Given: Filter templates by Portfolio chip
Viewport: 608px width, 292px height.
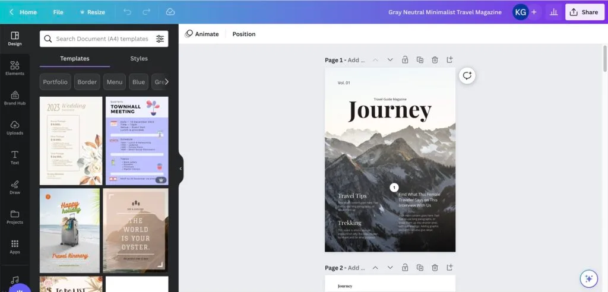Looking at the screenshot, I should [x=55, y=82].
